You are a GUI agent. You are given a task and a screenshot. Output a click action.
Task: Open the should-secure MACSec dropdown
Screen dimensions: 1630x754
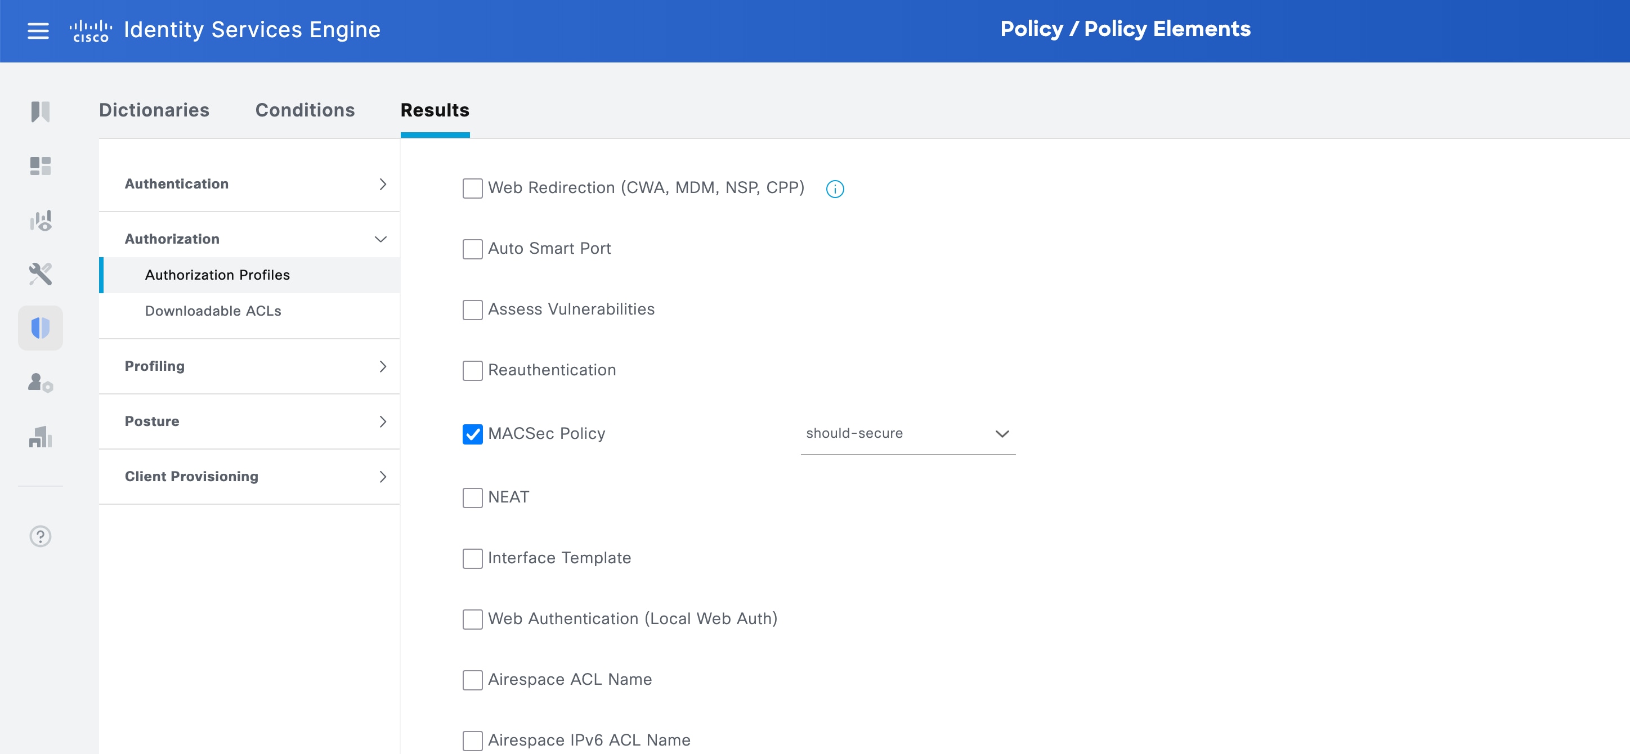click(x=907, y=434)
